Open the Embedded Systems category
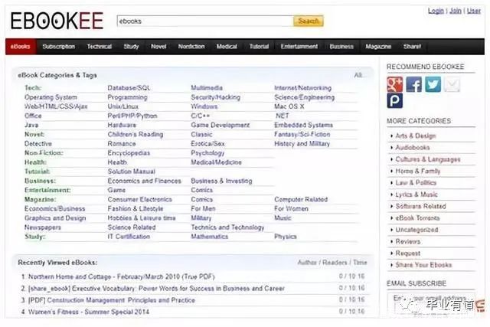The image size is (490, 327). (x=303, y=125)
